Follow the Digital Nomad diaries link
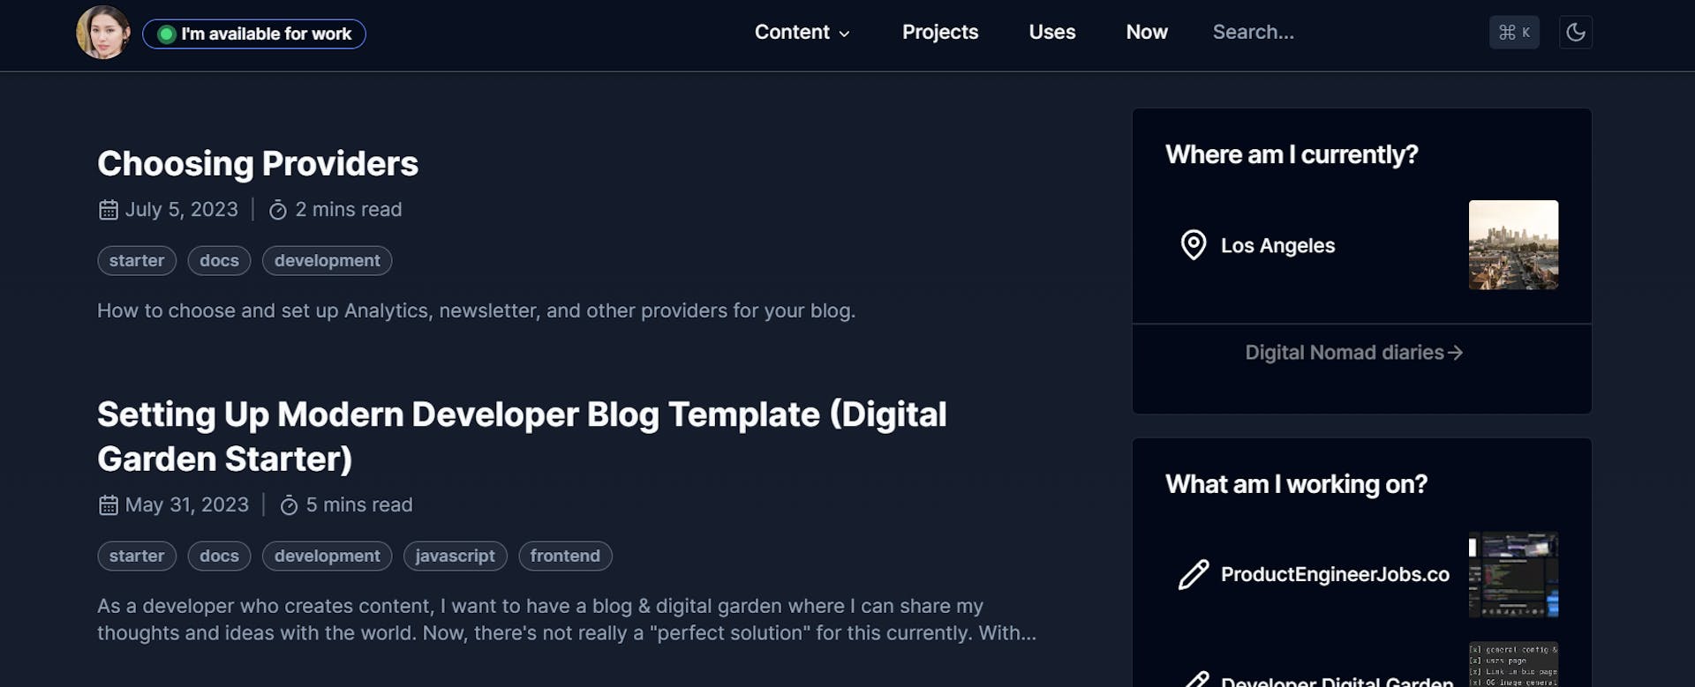Image resolution: width=1695 pixels, height=687 pixels. pos(1344,352)
